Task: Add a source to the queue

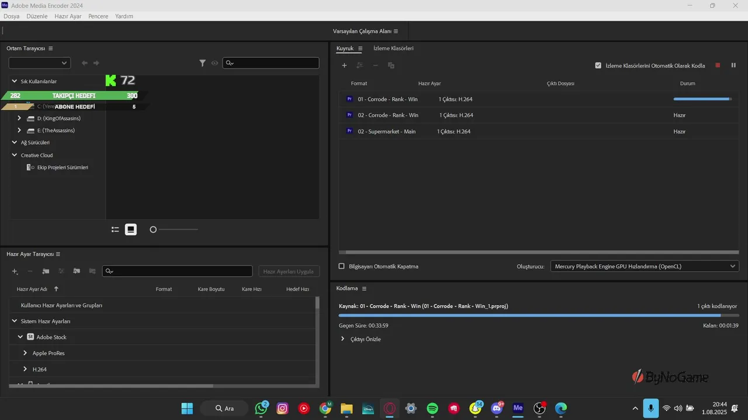Action: point(344,65)
